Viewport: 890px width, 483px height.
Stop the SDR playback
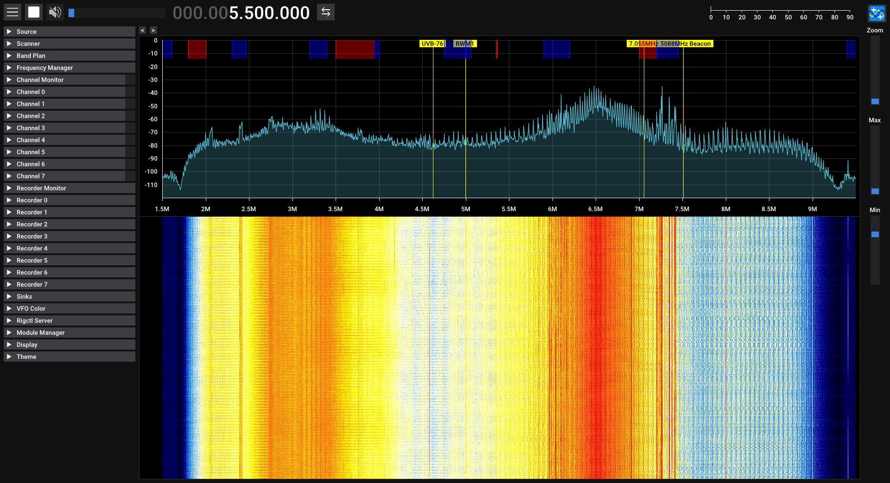[x=34, y=13]
